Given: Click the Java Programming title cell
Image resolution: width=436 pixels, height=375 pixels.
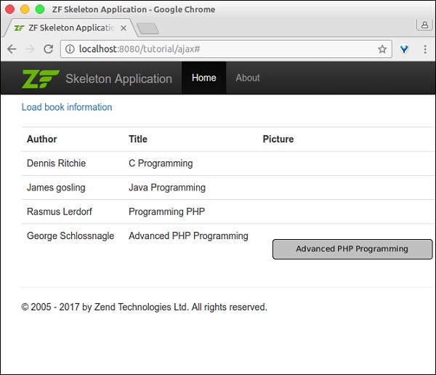Looking at the screenshot, I should (167, 187).
